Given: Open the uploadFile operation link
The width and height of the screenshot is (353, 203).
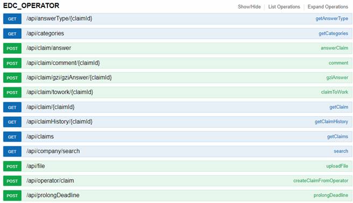Looking at the screenshot, I should point(337,166).
